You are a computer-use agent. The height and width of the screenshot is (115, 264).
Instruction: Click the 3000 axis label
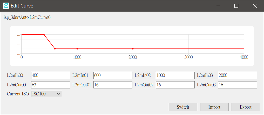(x=188, y=57)
